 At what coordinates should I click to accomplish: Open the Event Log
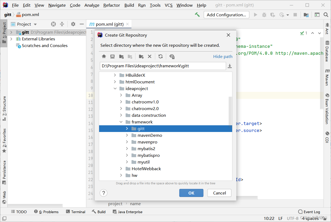click(309, 212)
